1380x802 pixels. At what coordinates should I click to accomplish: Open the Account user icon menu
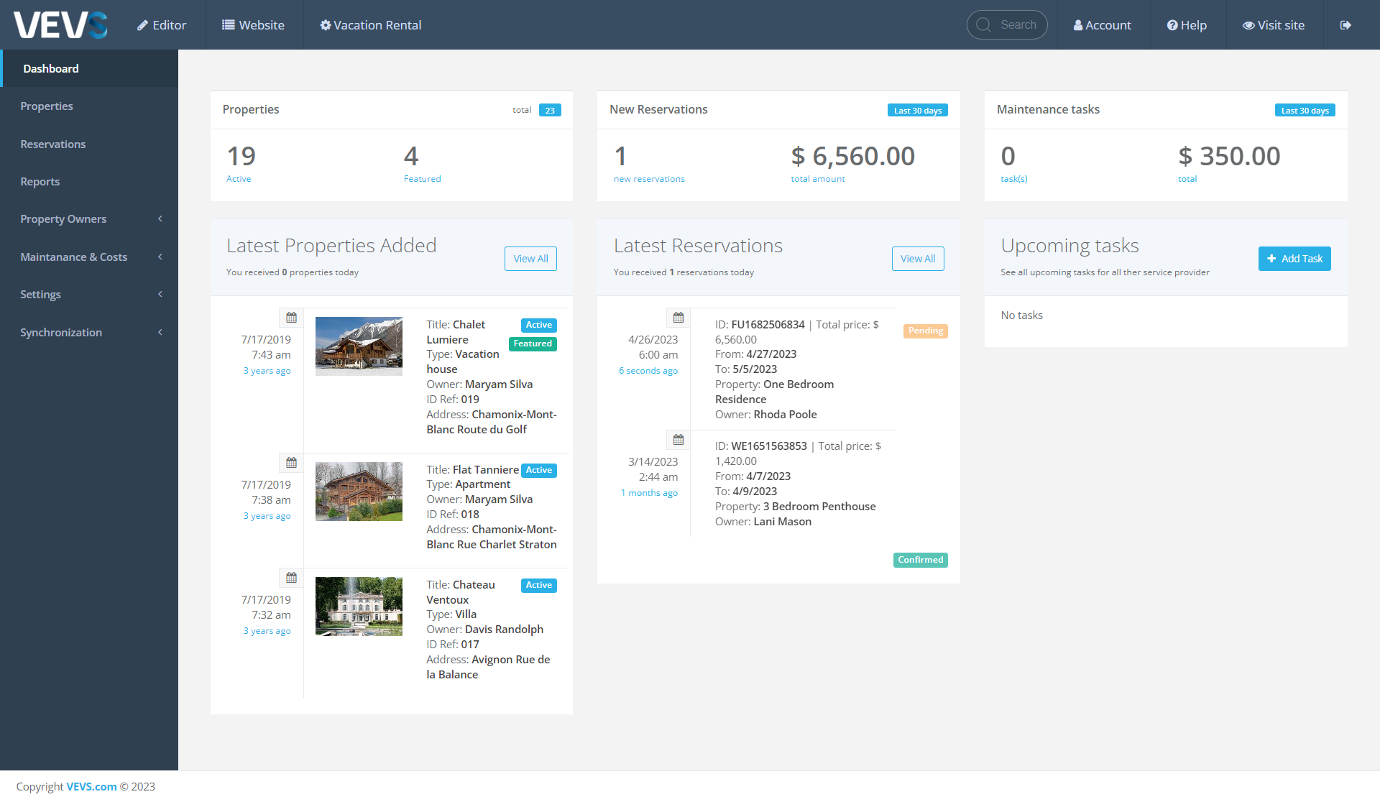[1078, 24]
